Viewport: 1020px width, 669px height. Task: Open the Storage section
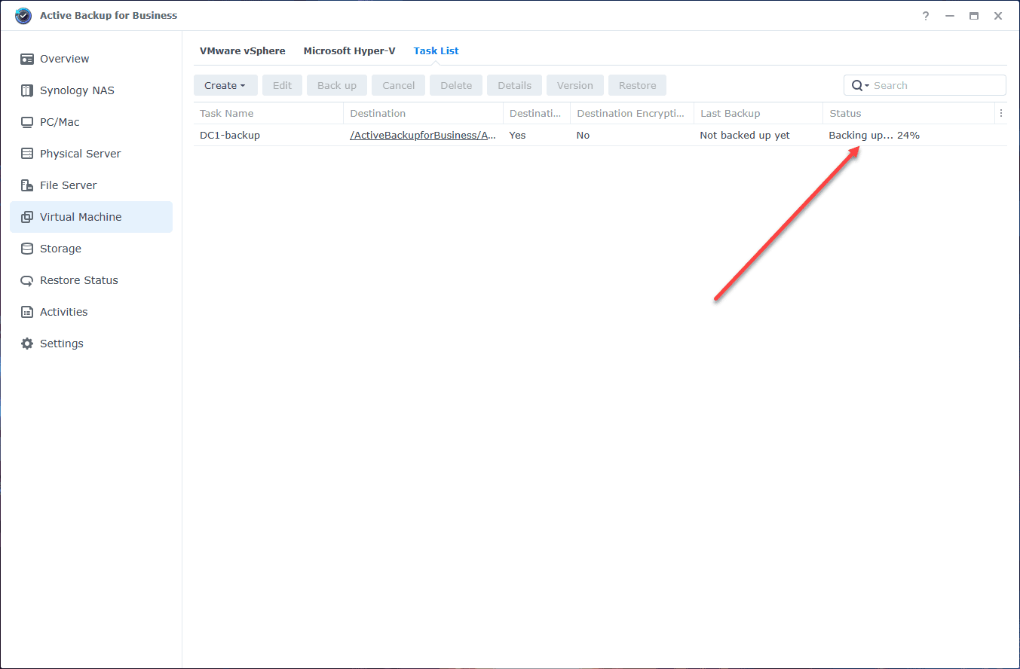pos(91,249)
